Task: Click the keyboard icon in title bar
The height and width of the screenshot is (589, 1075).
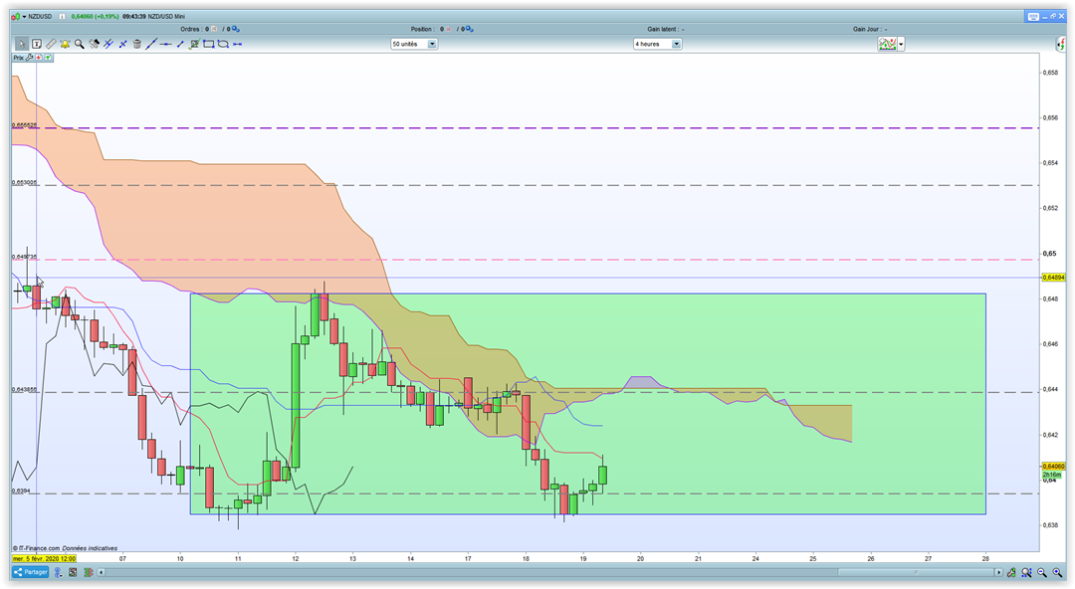Action: tap(1033, 17)
